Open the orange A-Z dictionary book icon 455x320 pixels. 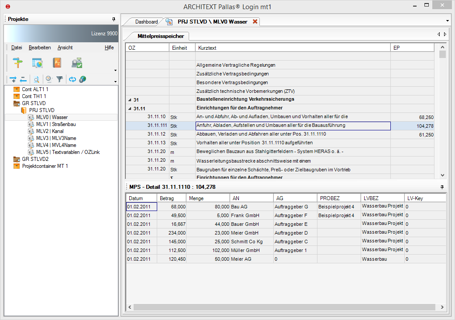[57, 62]
